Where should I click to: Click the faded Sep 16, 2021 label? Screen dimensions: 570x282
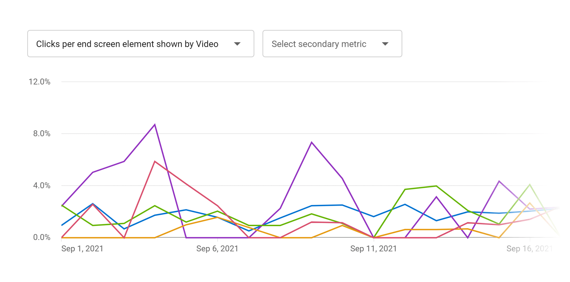[529, 248]
